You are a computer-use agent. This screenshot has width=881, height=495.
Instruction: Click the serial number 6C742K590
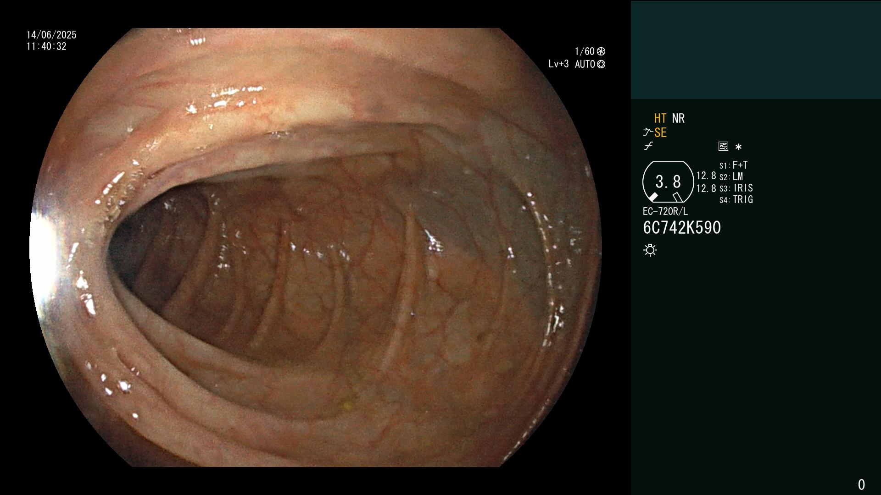(682, 228)
